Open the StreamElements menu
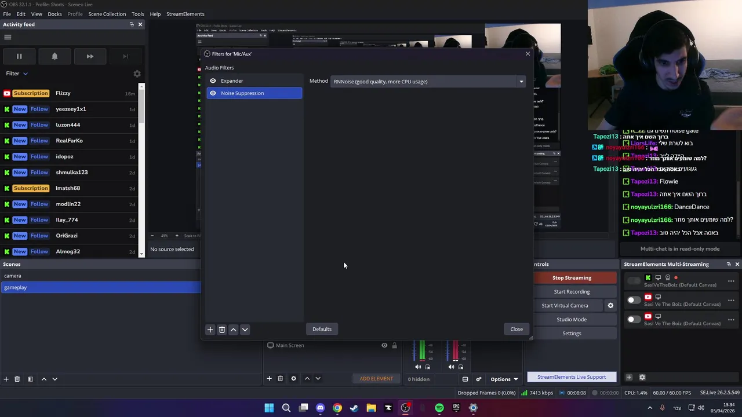 coord(185,14)
